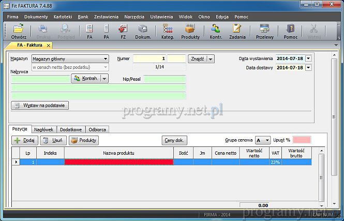This screenshot has width=344, height=221.
Task: Open the Produkty toolbar icon
Action: coord(190,31)
